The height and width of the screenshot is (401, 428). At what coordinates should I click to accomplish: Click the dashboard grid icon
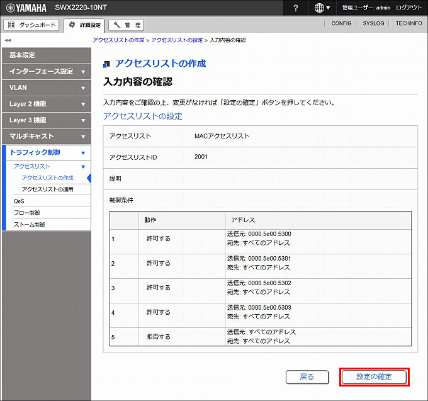pyautogui.click(x=11, y=25)
